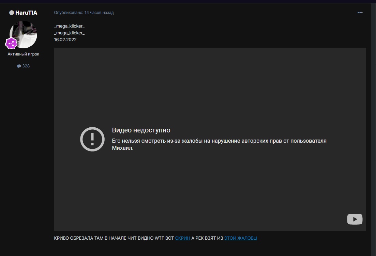Open HaruTIA's profile via the username
The width and height of the screenshot is (376, 256).
coord(26,13)
